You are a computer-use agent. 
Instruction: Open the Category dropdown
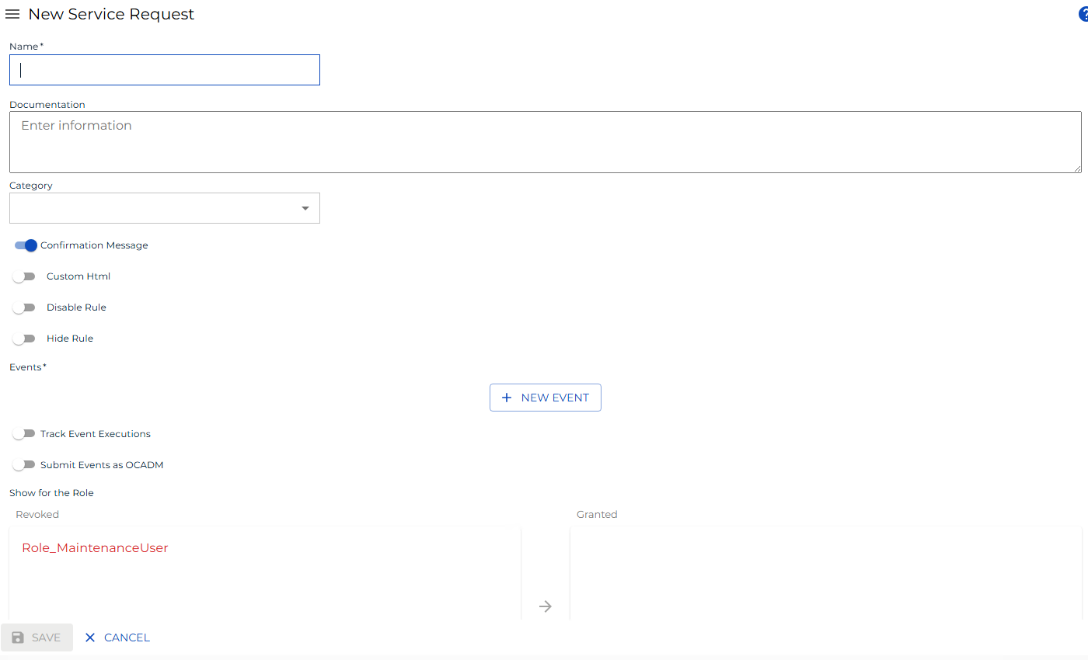(x=165, y=208)
